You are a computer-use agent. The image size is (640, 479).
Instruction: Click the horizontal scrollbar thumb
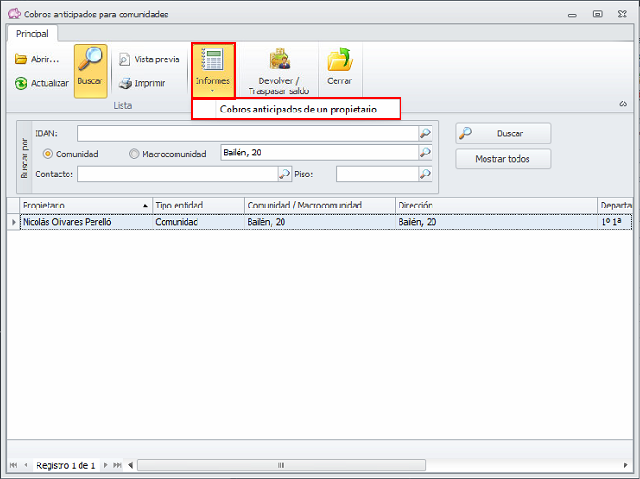coord(282,464)
